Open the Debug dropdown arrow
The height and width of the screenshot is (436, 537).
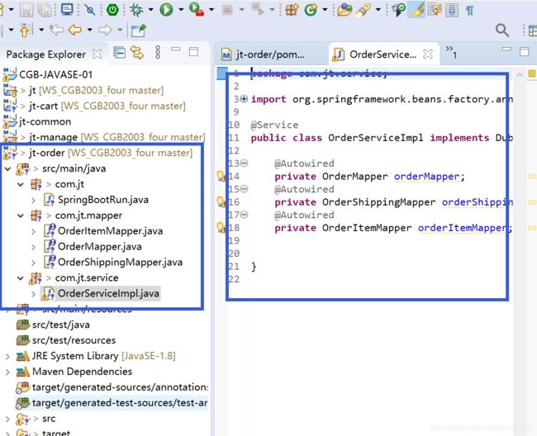click(x=150, y=10)
